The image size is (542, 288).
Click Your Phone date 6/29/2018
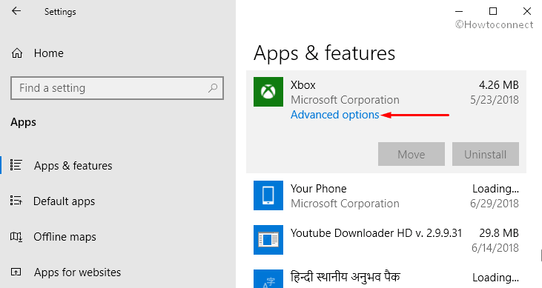point(495,204)
